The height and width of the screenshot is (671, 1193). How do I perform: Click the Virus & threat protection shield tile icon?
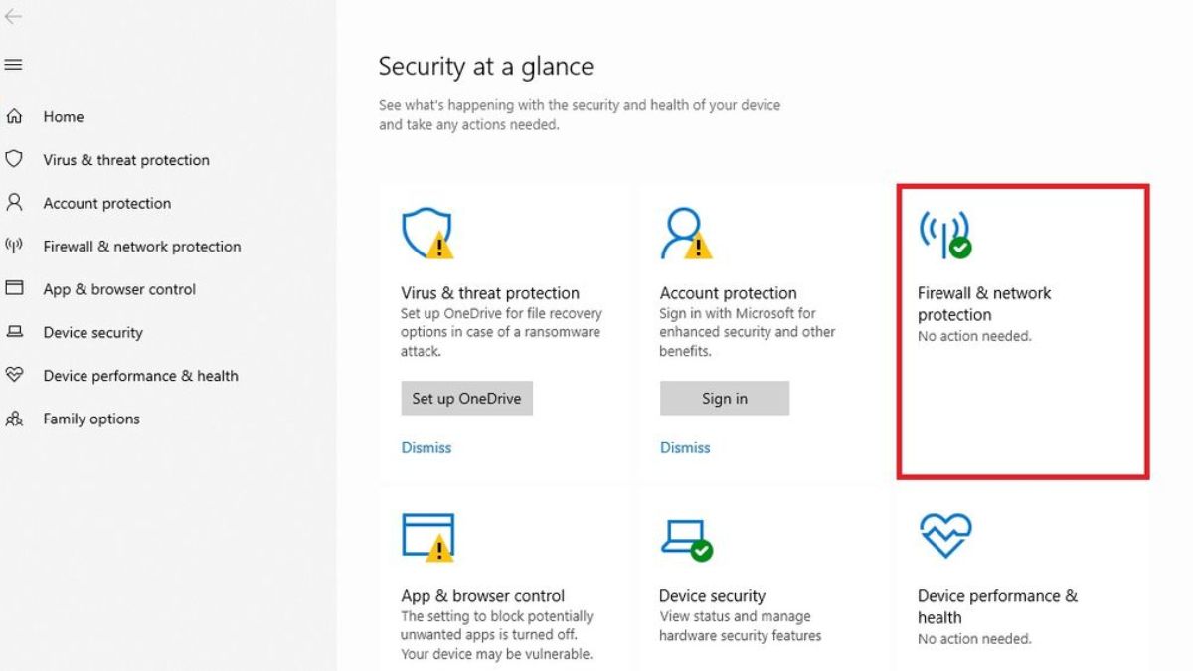[426, 234]
